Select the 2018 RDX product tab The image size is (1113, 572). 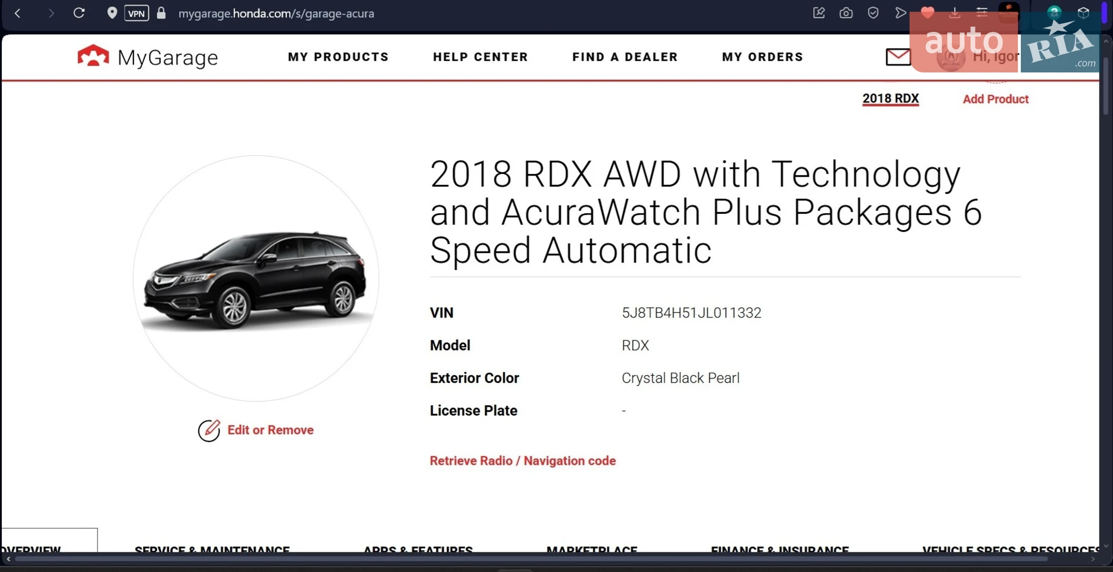click(x=890, y=99)
